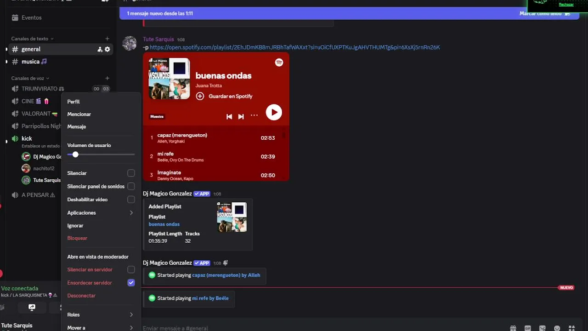Click Voz conectada status text

tap(20, 289)
